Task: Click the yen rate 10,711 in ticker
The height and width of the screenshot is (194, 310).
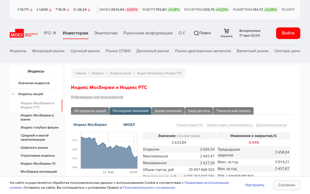Action: click(x=25, y=9)
